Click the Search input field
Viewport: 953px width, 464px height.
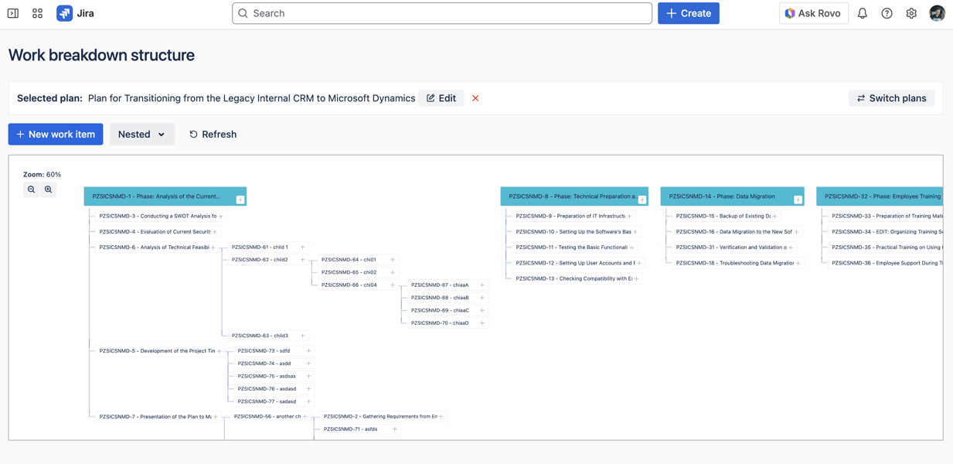442,13
